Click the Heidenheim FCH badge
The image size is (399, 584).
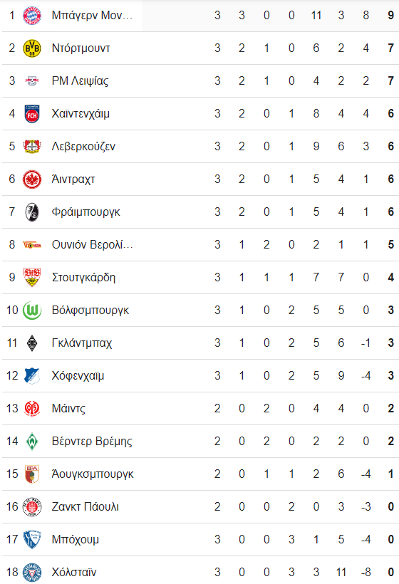tap(32, 114)
